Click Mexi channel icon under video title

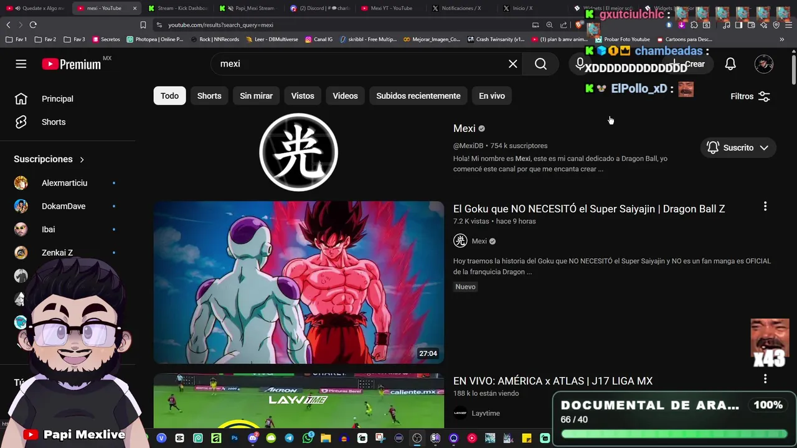[x=460, y=241]
